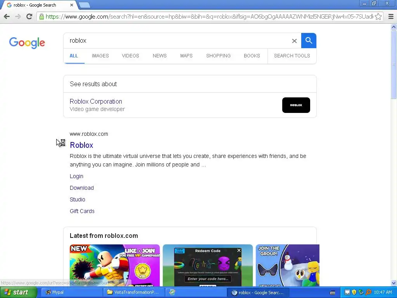Open the Gift Cards sitelink
The height and width of the screenshot is (298, 397).
tap(82, 211)
